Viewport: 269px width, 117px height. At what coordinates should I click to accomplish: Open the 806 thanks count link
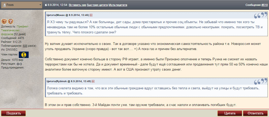pyautogui.click(x=25, y=46)
